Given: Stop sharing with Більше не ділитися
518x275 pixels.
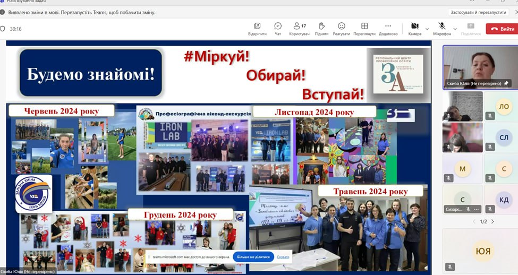Looking at the screenshot, I should (253, 257).
